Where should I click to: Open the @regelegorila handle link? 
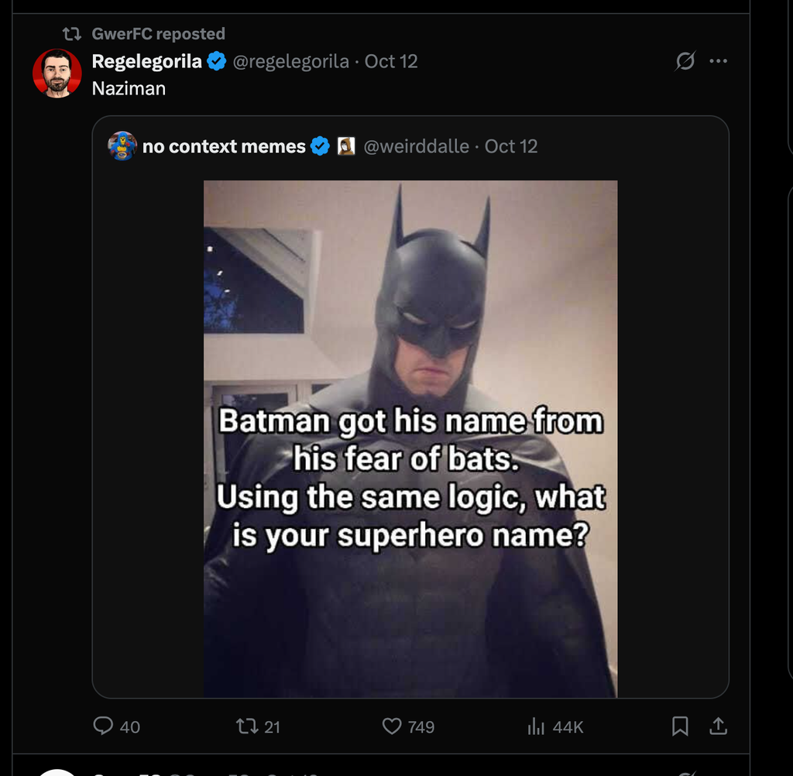tap(291, 61)
